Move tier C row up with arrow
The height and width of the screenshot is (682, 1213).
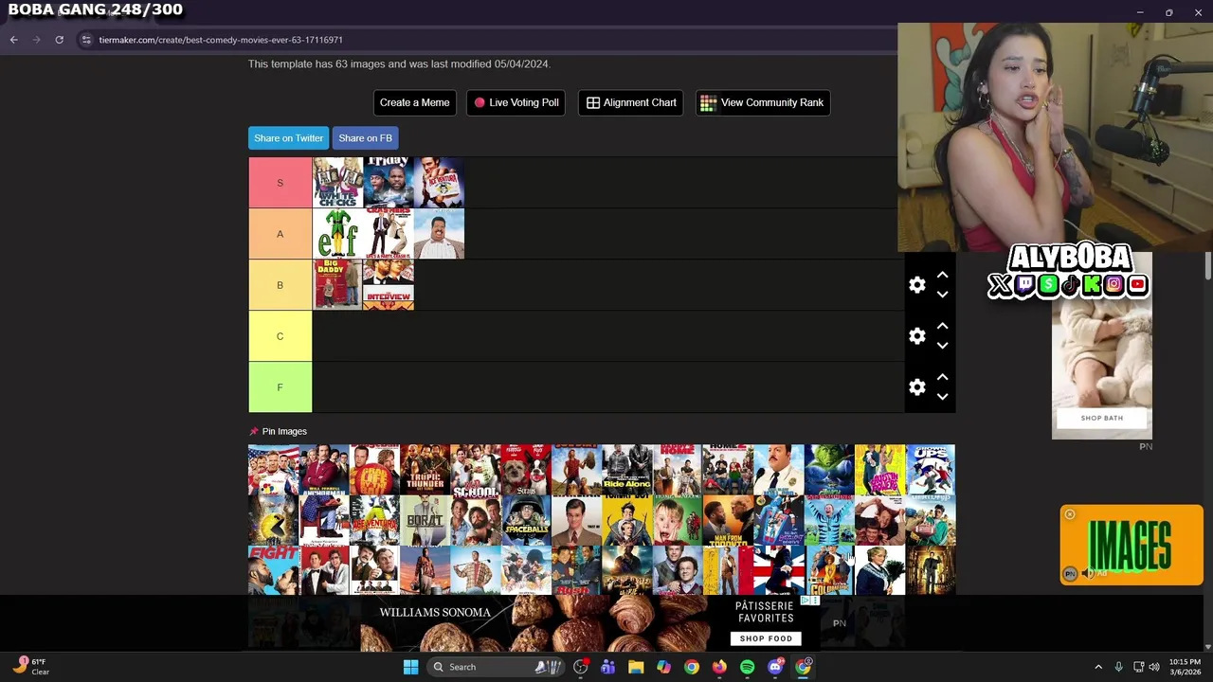(x=942, y=327)
